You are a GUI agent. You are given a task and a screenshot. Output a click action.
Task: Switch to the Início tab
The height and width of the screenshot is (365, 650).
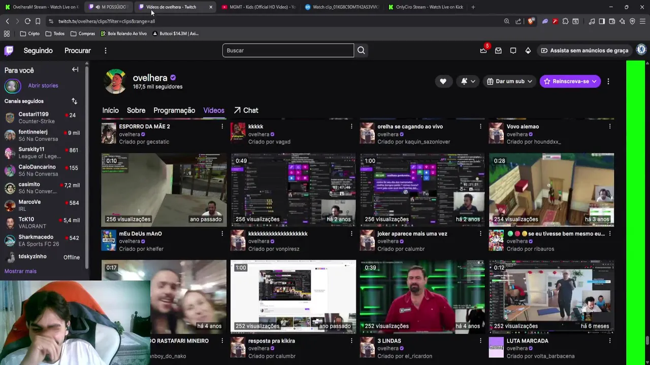pos(110,110)
